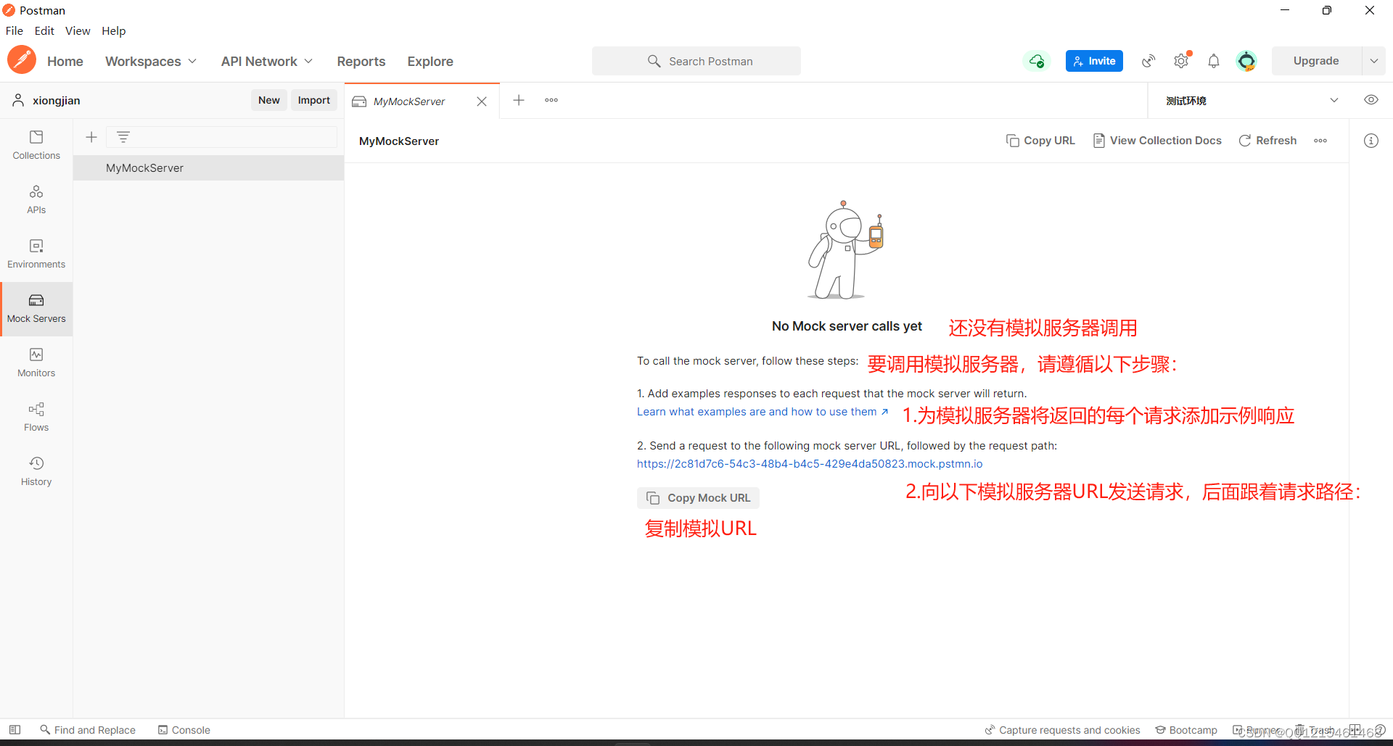Open the Flows sidebar panel

[x=36, y=417]
